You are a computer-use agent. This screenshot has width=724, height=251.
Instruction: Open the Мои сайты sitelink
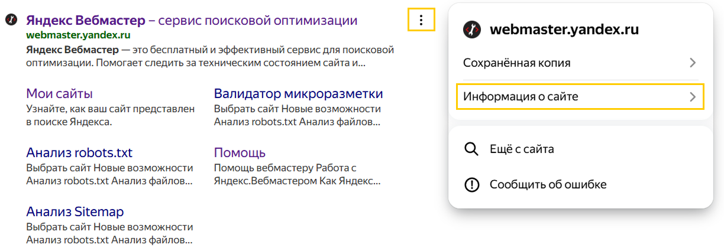click(x=59, y=94)
